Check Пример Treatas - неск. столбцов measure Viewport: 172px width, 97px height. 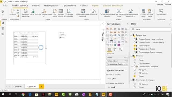pos(135,39)
